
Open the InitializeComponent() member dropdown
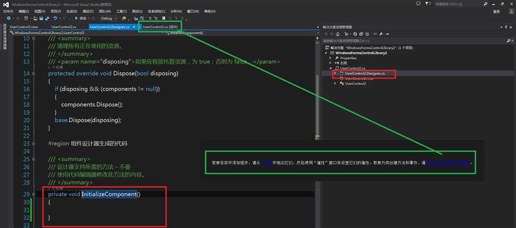(x=242, y=33)
